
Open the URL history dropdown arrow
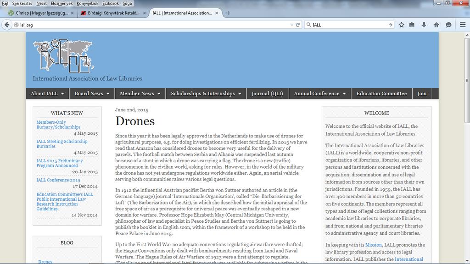coord(291,25)
